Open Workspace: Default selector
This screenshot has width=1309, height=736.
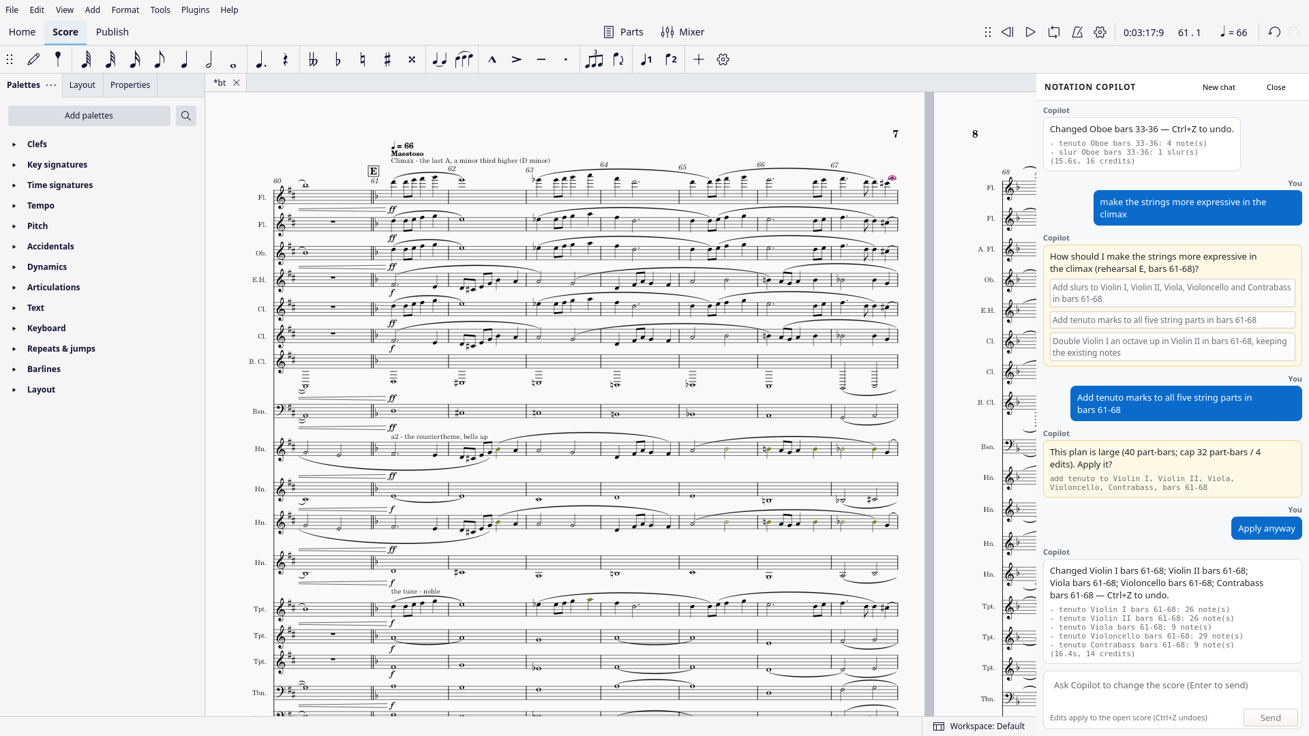coord(980,726)
